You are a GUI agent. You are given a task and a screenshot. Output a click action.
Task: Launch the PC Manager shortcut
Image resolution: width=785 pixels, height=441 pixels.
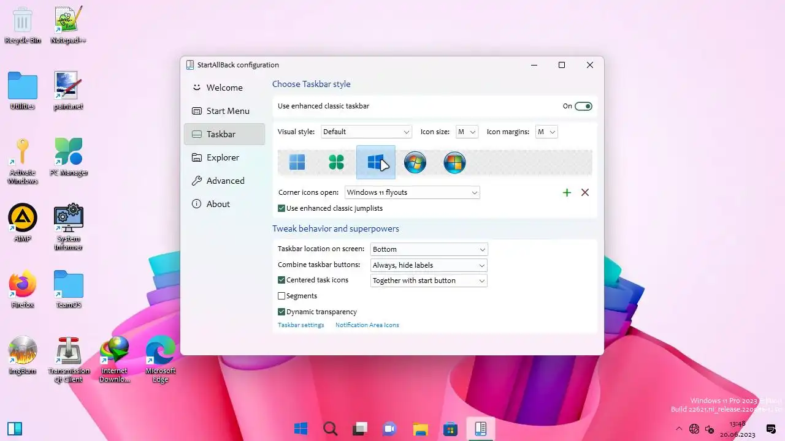tap(68, 157)
